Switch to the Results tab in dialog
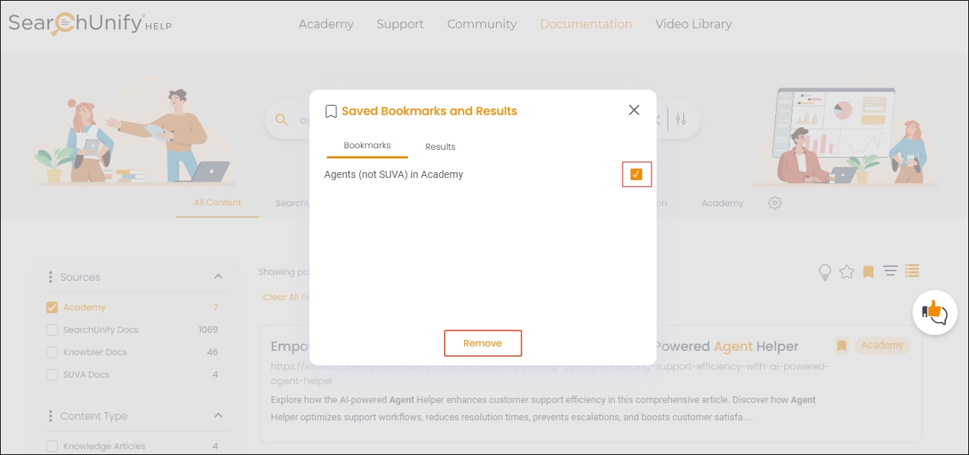This screenshot has height=455, width=969. pyautogui.click(x=440, y=147)
